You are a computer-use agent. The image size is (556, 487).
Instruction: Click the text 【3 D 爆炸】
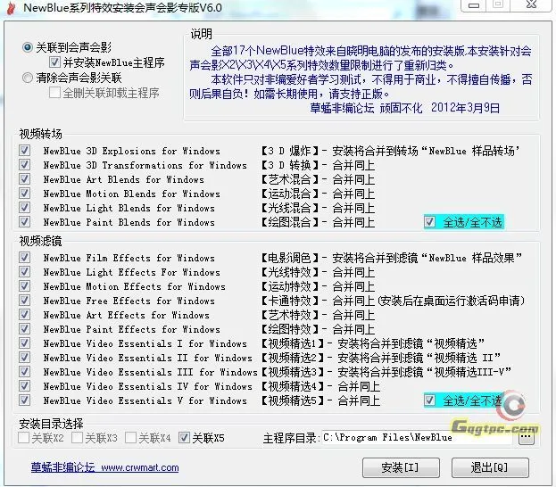click(x=290, y=151)
